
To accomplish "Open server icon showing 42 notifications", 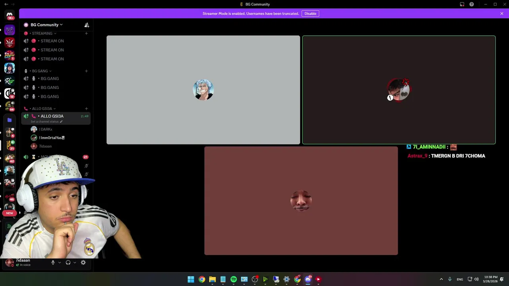I will pyautogui.click(x=10, y=158).
